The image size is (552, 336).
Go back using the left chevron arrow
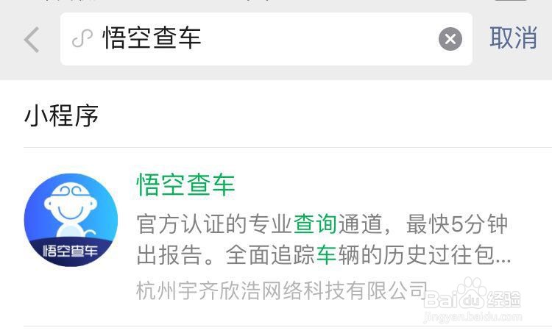(x=32, y=40)
